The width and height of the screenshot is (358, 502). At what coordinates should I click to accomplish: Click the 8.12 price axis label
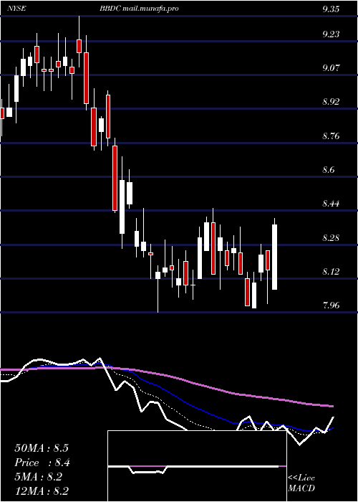click(331, 272)
